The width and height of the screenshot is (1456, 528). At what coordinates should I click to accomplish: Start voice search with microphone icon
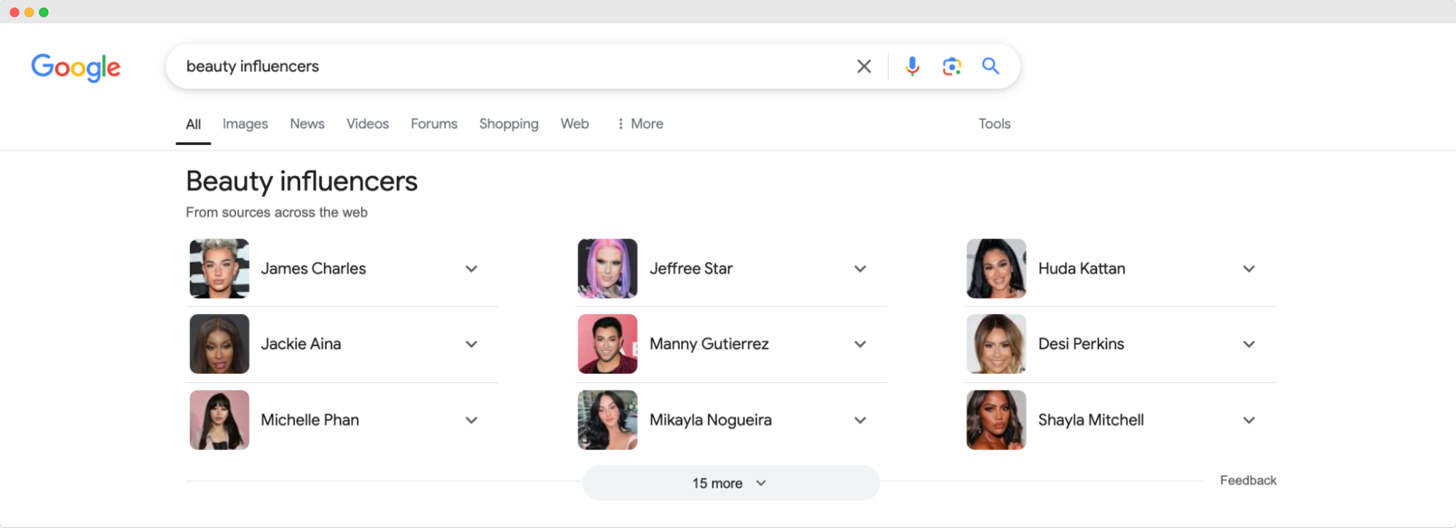pos(912,66)
